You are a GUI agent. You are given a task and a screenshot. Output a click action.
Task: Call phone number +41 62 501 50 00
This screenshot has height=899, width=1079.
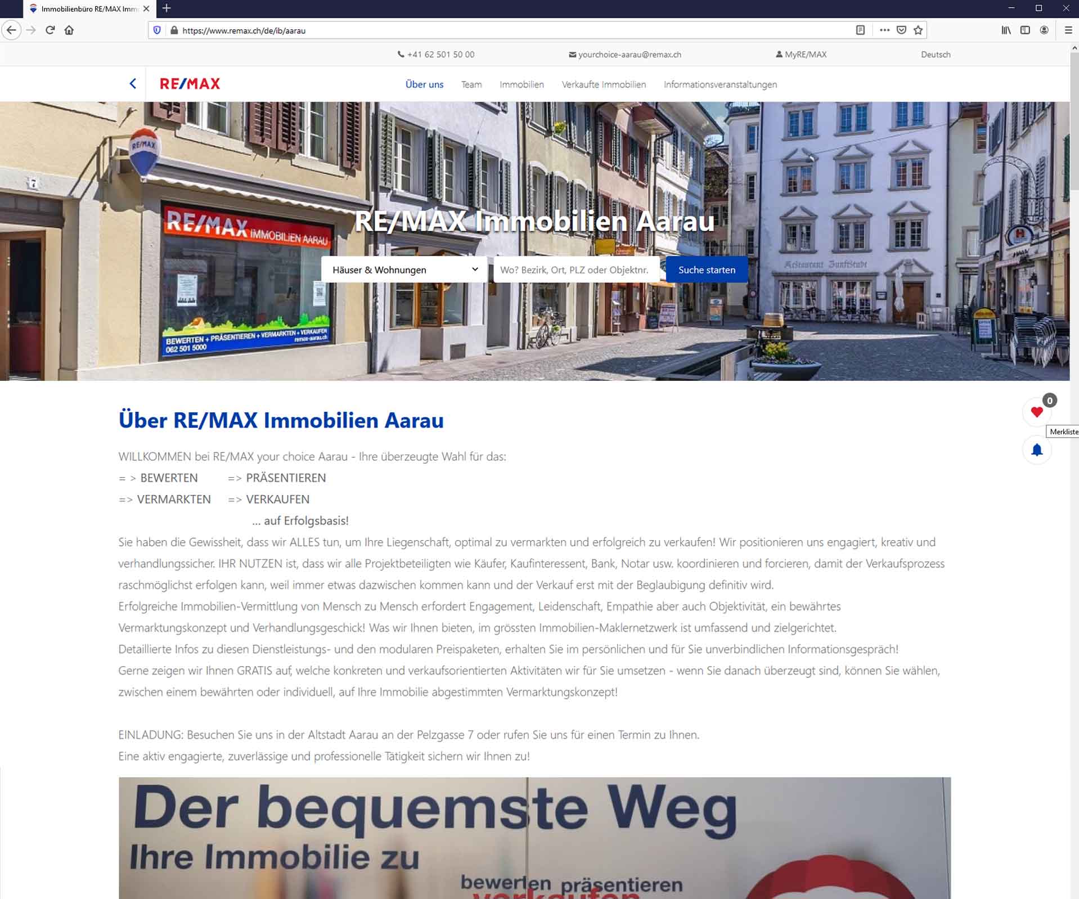(x=436, y=55)
